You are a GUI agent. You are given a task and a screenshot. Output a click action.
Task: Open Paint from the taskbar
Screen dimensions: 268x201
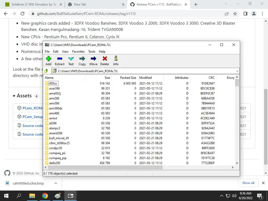tap(58, 196)
